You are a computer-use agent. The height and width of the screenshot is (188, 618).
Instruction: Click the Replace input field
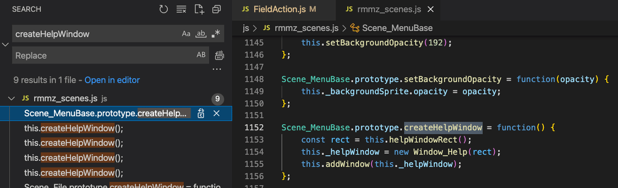pos(104,55)
